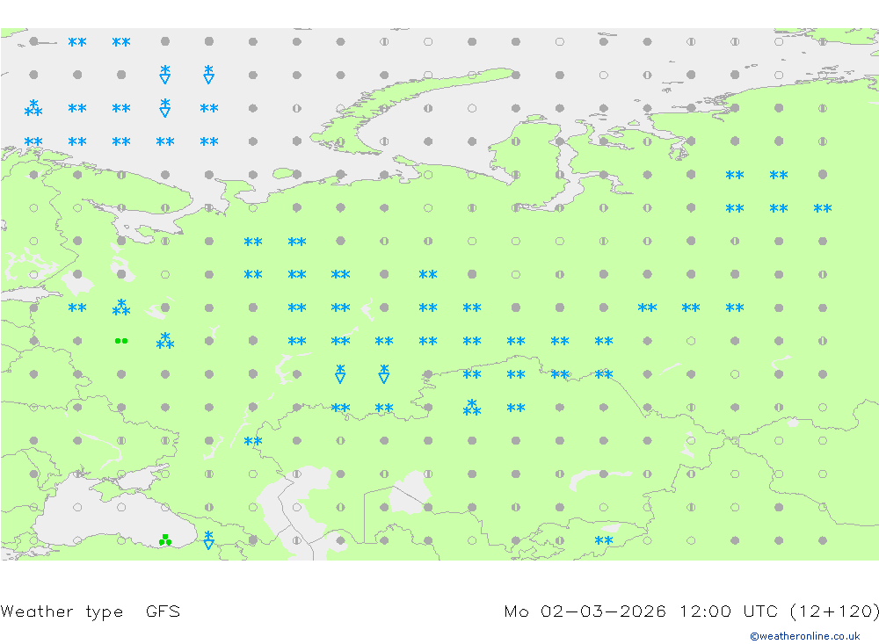Click the green three-dot heavy rain symbol
The image size is (879, 644).
(x=165, y=540)
